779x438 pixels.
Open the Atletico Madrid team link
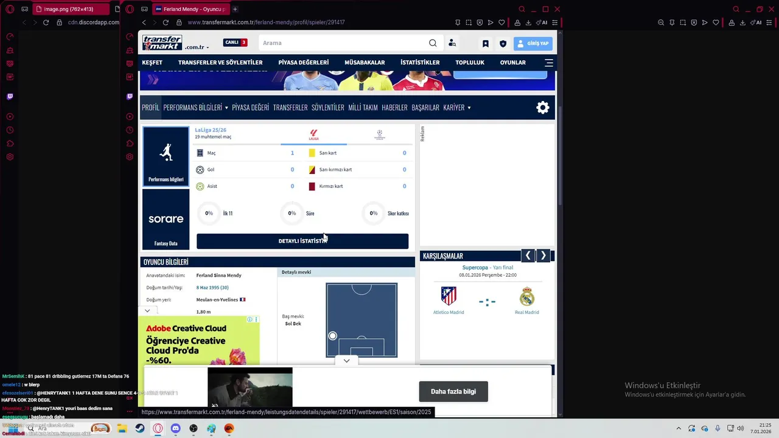pyautogui.click(x=449, y=312)
